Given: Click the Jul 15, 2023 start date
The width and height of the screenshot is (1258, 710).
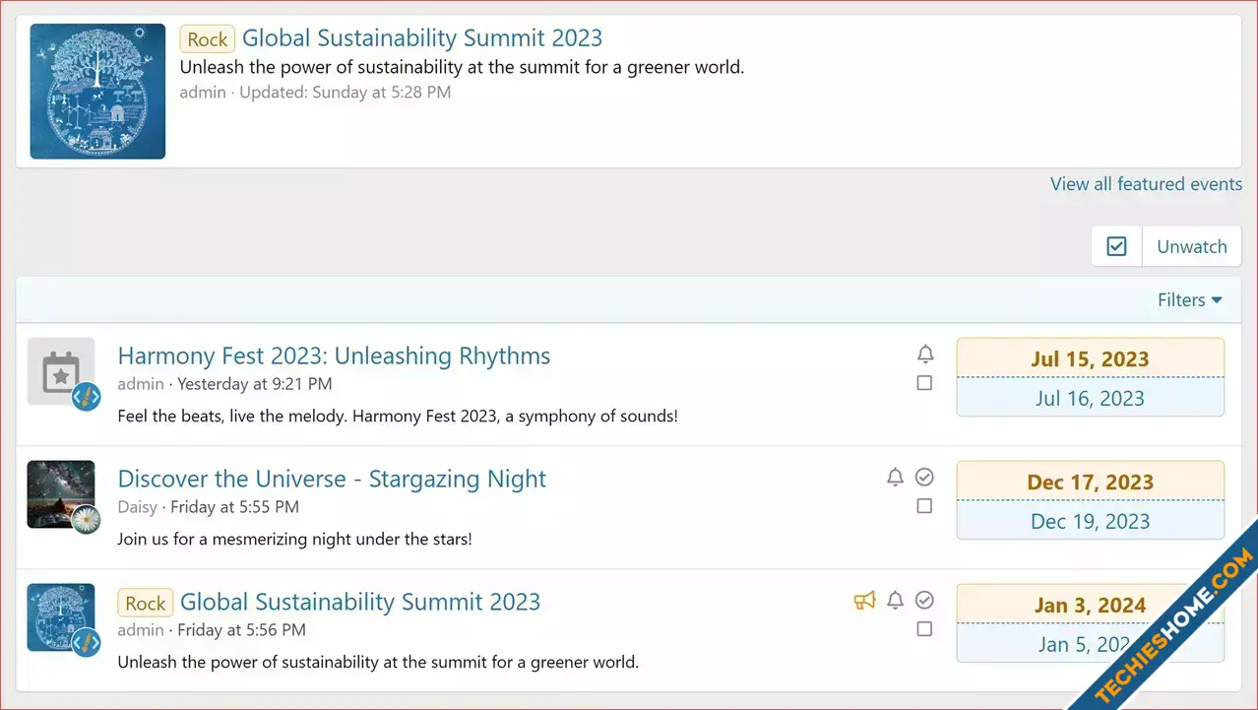Looking at the screenshot, I should pyautogui.click(x=1091, y=358).
